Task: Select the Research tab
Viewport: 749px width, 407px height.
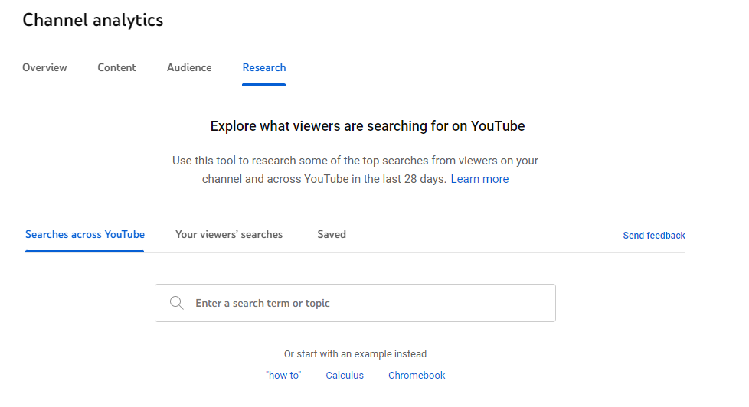Action: click(264, 68)
